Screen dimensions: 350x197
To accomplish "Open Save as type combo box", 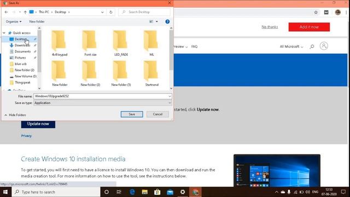I will pos(103,103).
